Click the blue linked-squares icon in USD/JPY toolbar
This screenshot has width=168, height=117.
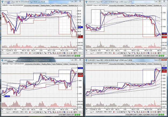point(51,53)
